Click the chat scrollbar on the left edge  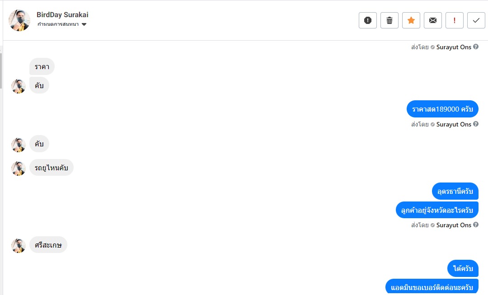(1, 70)
